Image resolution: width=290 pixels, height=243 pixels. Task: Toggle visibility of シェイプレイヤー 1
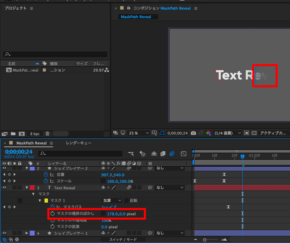click(4, 233)
